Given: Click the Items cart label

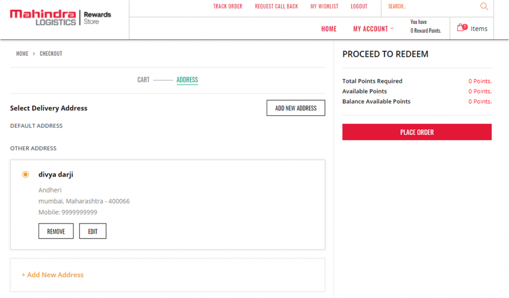Looking at the screenshot, I should [x=479, y=29].
